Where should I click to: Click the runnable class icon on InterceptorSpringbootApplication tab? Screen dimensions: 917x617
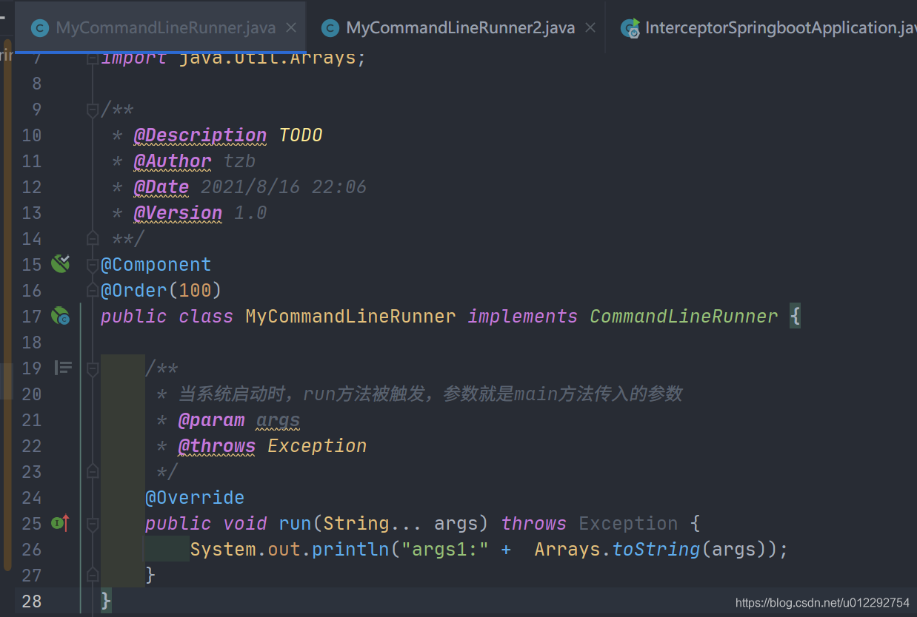click(x=630, y=28)
